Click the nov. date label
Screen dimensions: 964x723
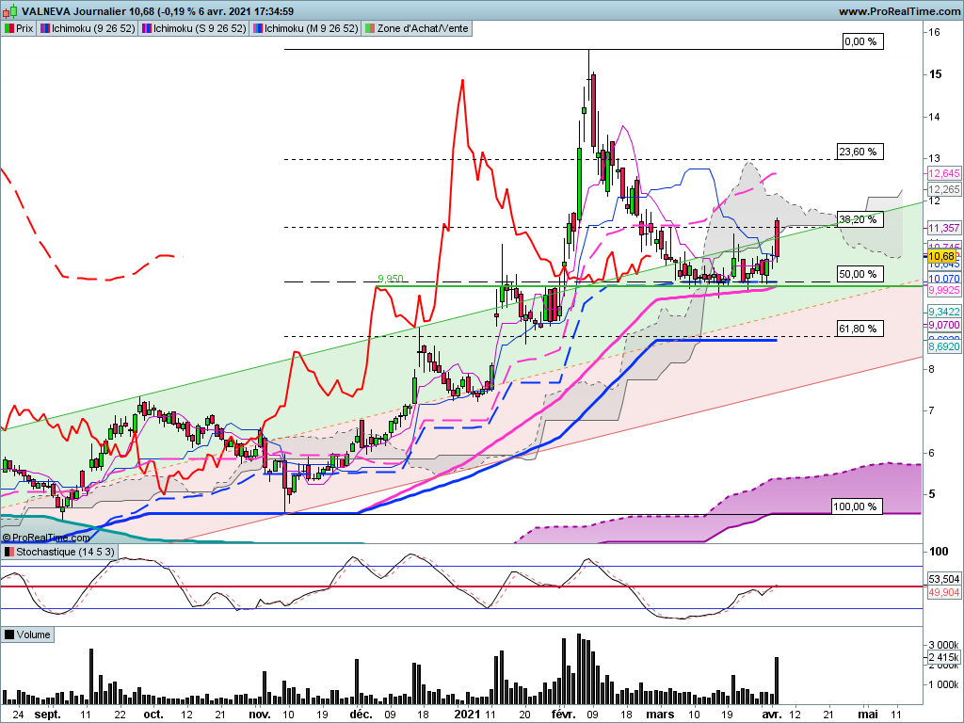pos(260,715)
